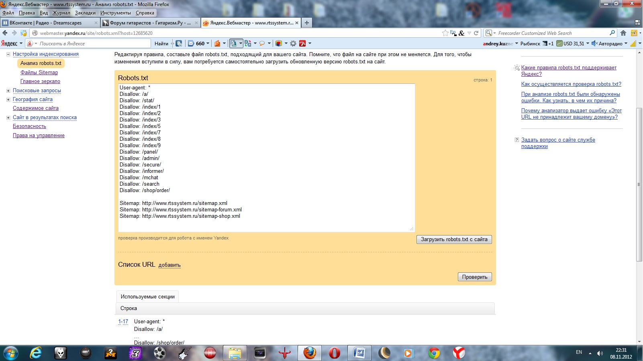The height and width of the screenshot is (361, 643).
Task: Click into the Robots.txt text area
Action: pyautogui.click(x=266, y=158)
